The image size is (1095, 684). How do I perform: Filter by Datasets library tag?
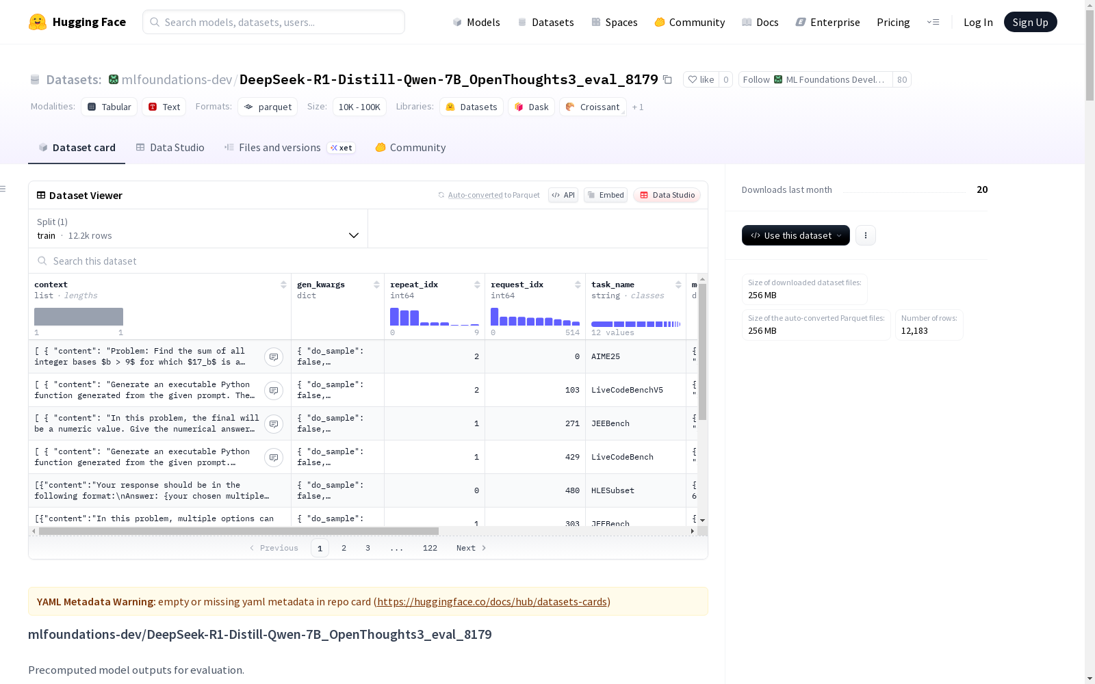pos(472,107)
